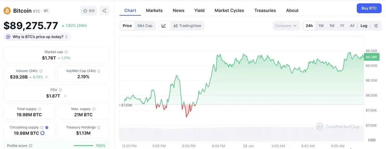This screenshot has height=149, width=386.
Task: Click the Profile score progress bar
Action: (x=83, y=146)
